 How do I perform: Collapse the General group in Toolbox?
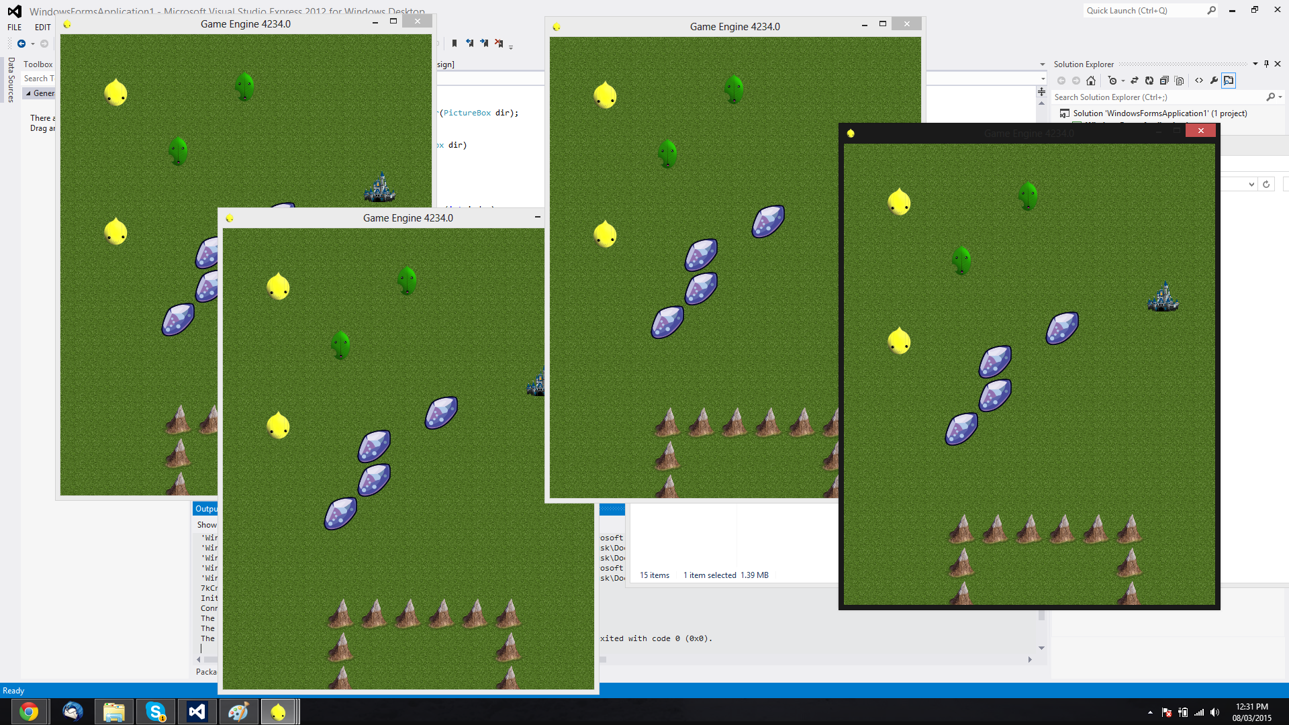[28, 93]
